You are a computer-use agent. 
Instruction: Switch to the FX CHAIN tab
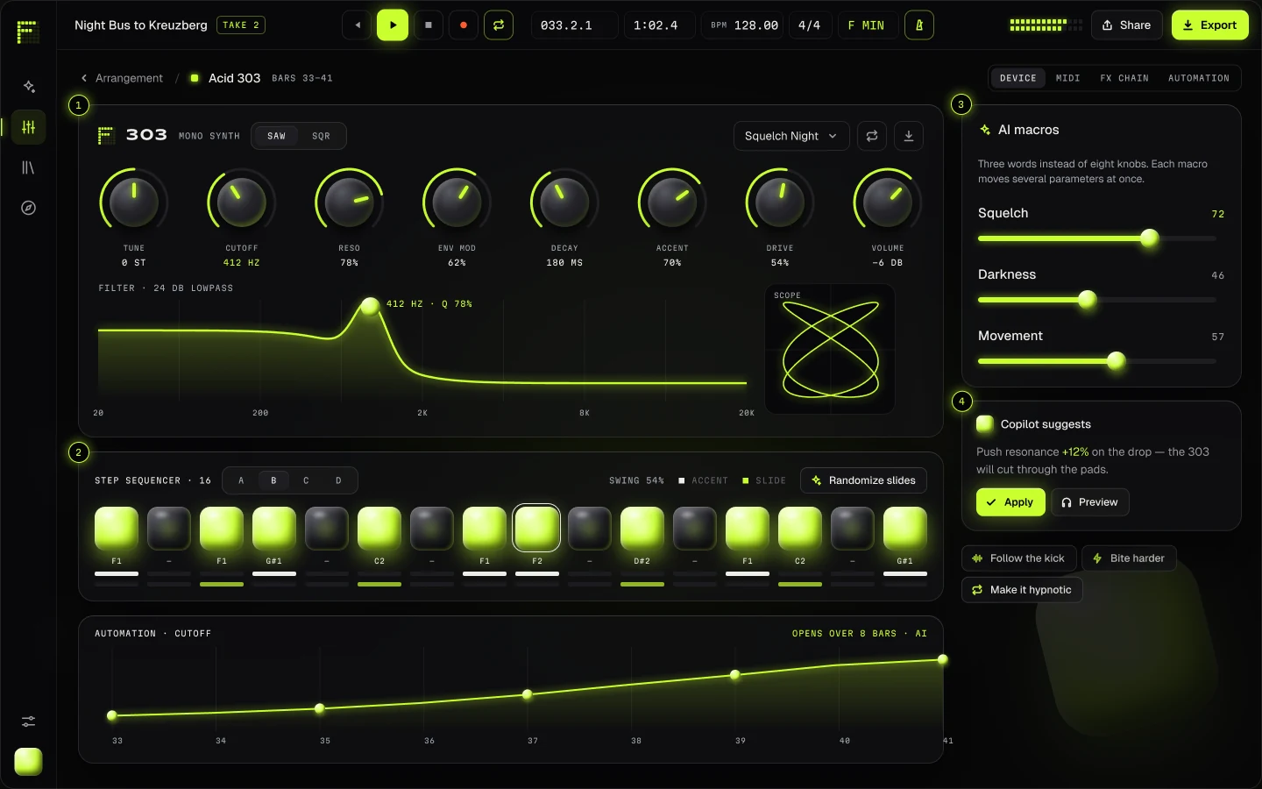point(1124,78)
